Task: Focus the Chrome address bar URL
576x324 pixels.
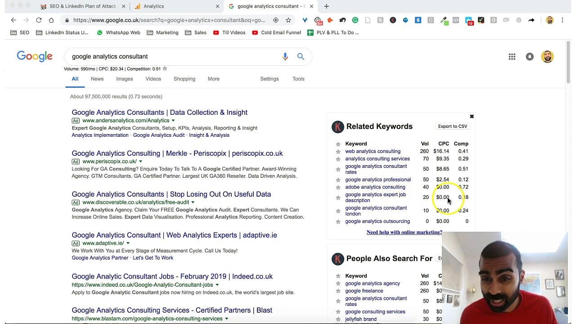Action: tap(169, 20)
